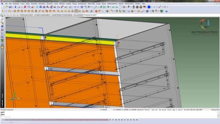Click the command window vertical scrollbar

click(x=218, y=114)
